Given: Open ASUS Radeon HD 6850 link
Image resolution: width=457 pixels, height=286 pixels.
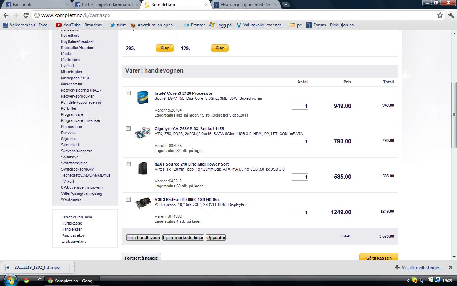Looking at the screenshot, I should coord(186,199).
